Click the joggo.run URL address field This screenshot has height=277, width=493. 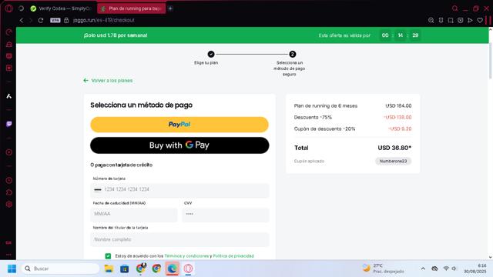(x=104, y=20)
